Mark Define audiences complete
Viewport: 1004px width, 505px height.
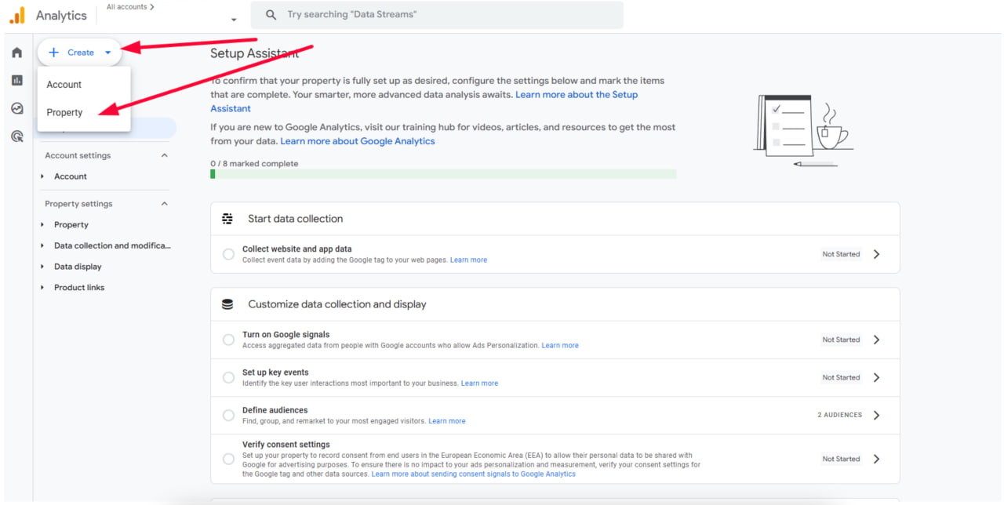coord(228,415)
